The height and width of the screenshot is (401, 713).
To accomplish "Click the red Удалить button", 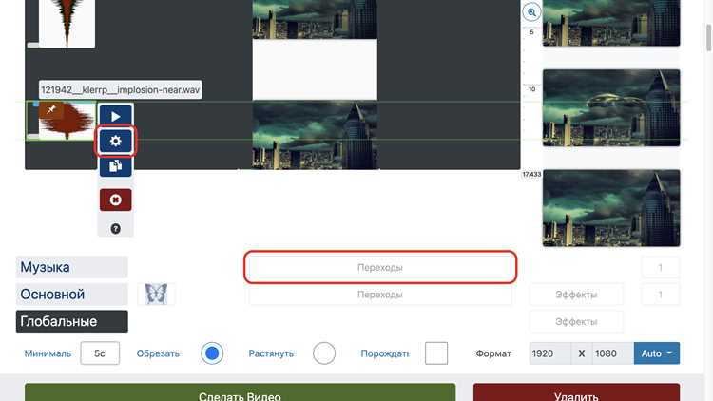I will coord(577,392).
